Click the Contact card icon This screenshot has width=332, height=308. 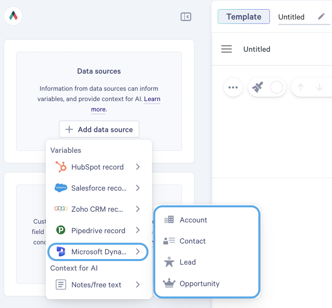[x=169, y=241]
